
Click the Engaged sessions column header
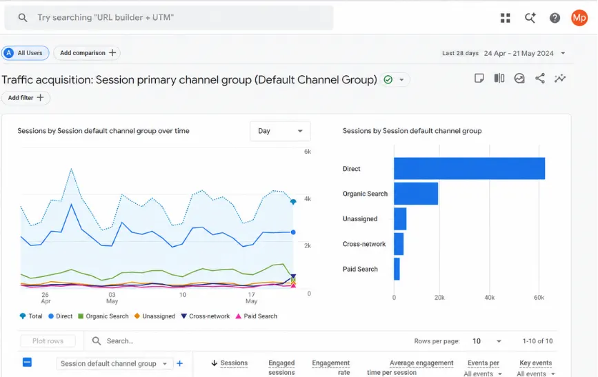(x=281, y=367)
